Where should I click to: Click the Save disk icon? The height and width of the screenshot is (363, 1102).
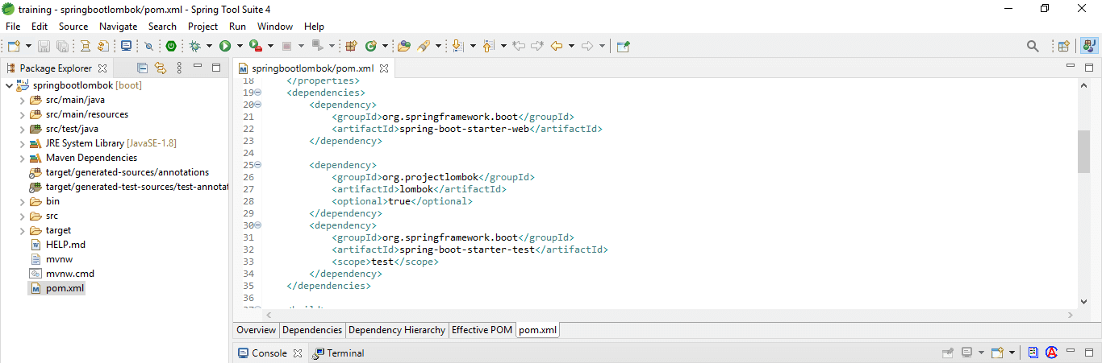point(44,46)
